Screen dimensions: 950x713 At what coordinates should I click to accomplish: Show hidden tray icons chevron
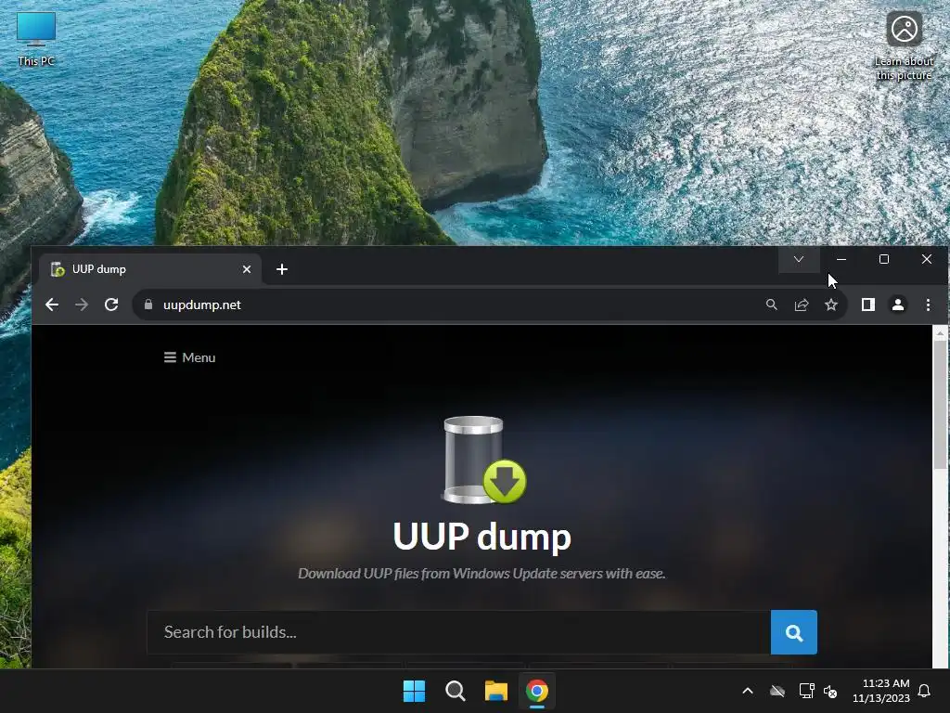(748, 691)
